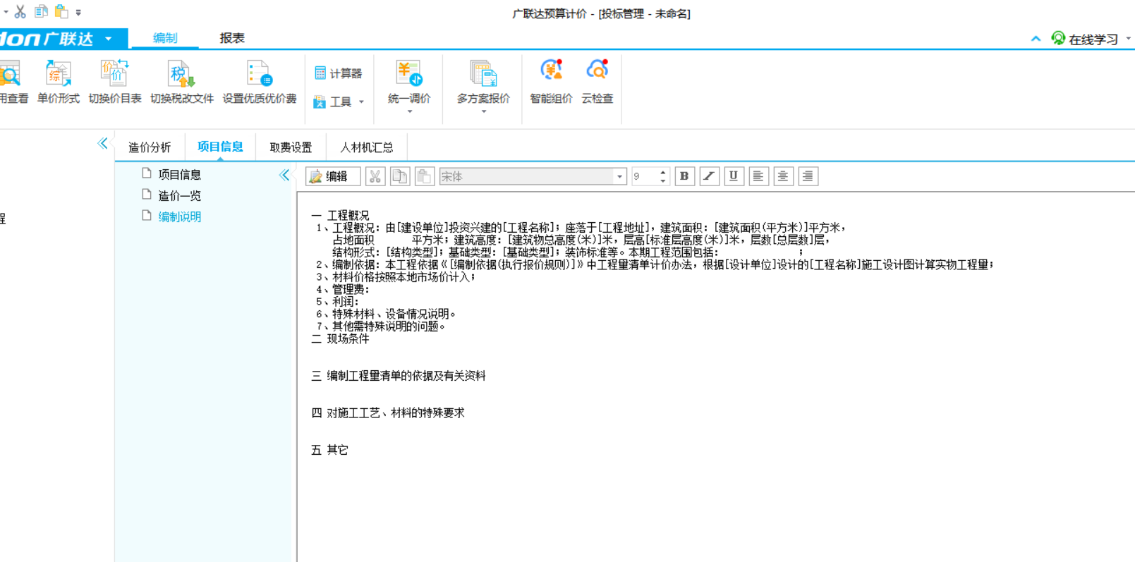Decrease font size with down stepper
Screen dimensions: 1135x562
(663, 181)
